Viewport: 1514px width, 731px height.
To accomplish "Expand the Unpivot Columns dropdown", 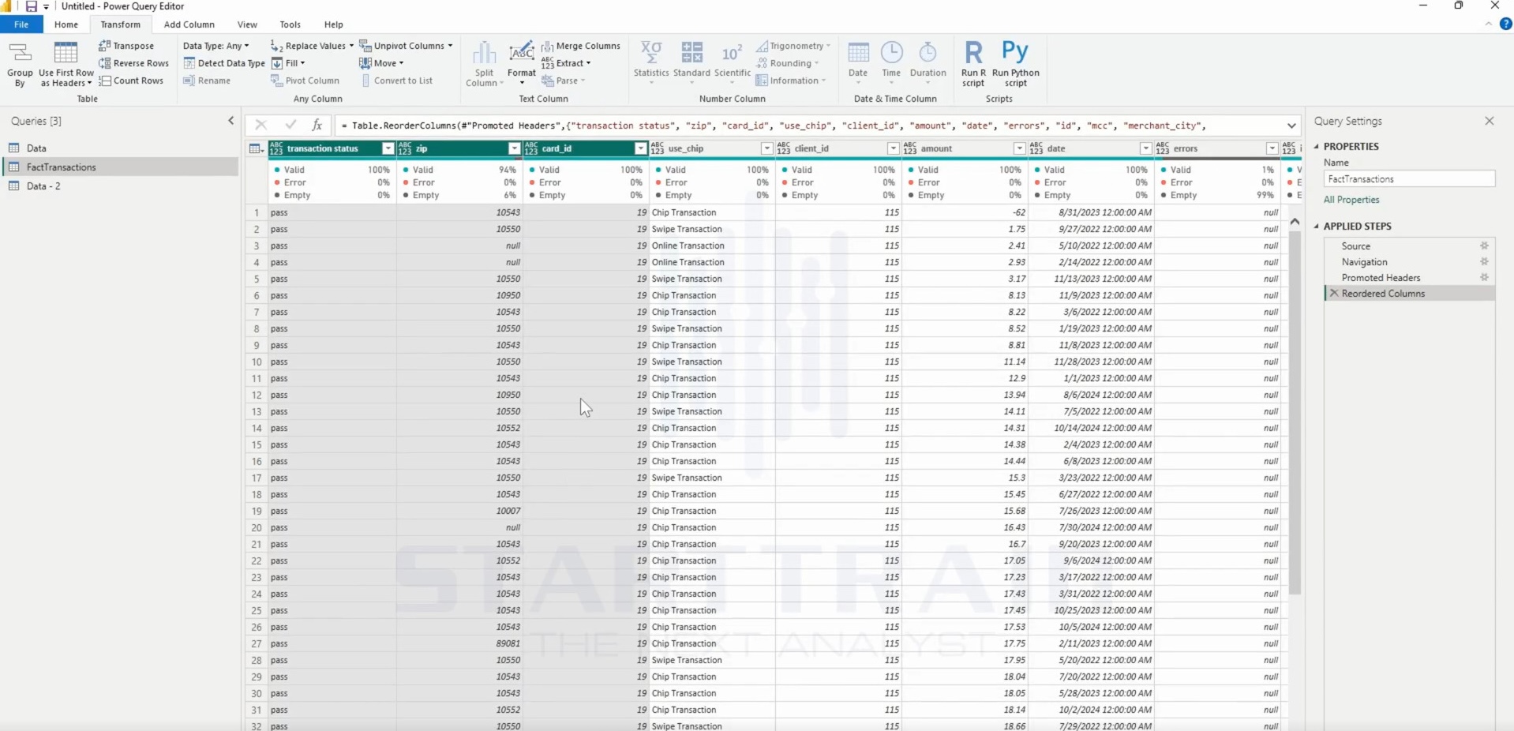I will click(450, 46).
